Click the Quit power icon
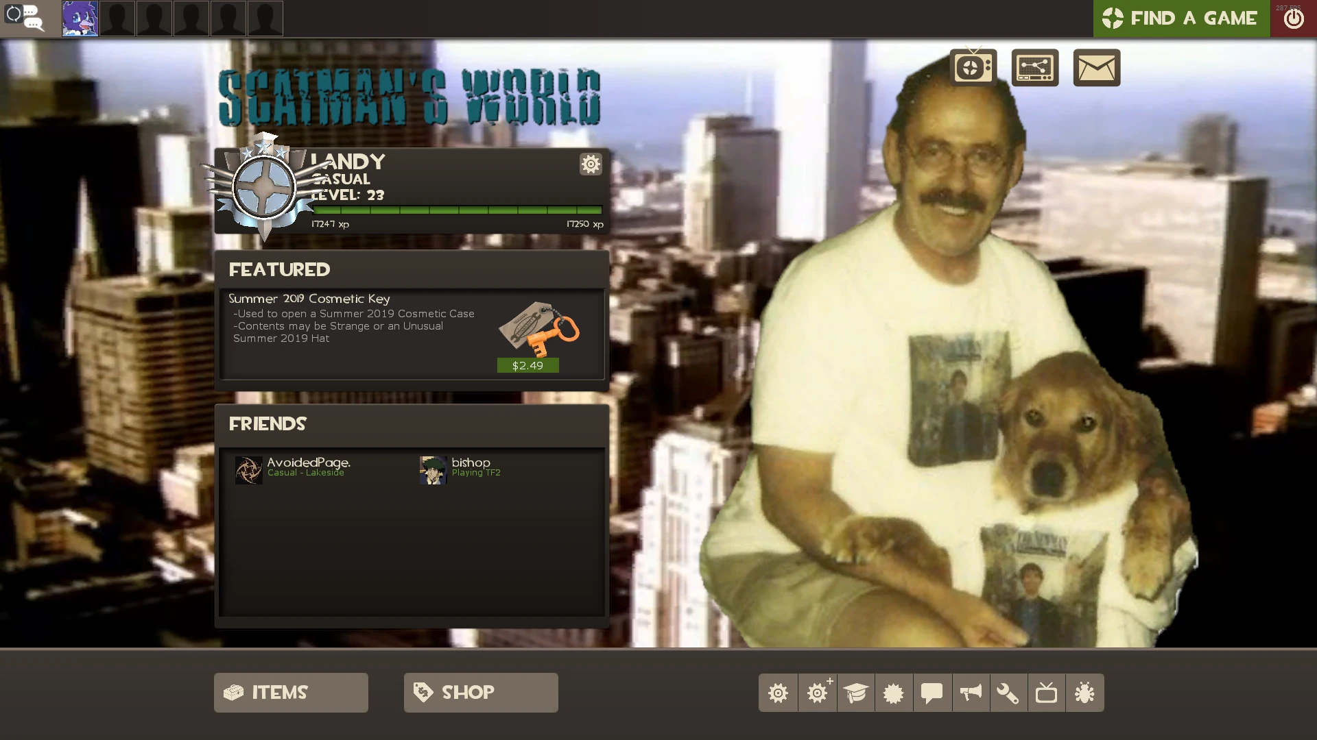Screen dimensions: 1317x740 (1294, 18)
